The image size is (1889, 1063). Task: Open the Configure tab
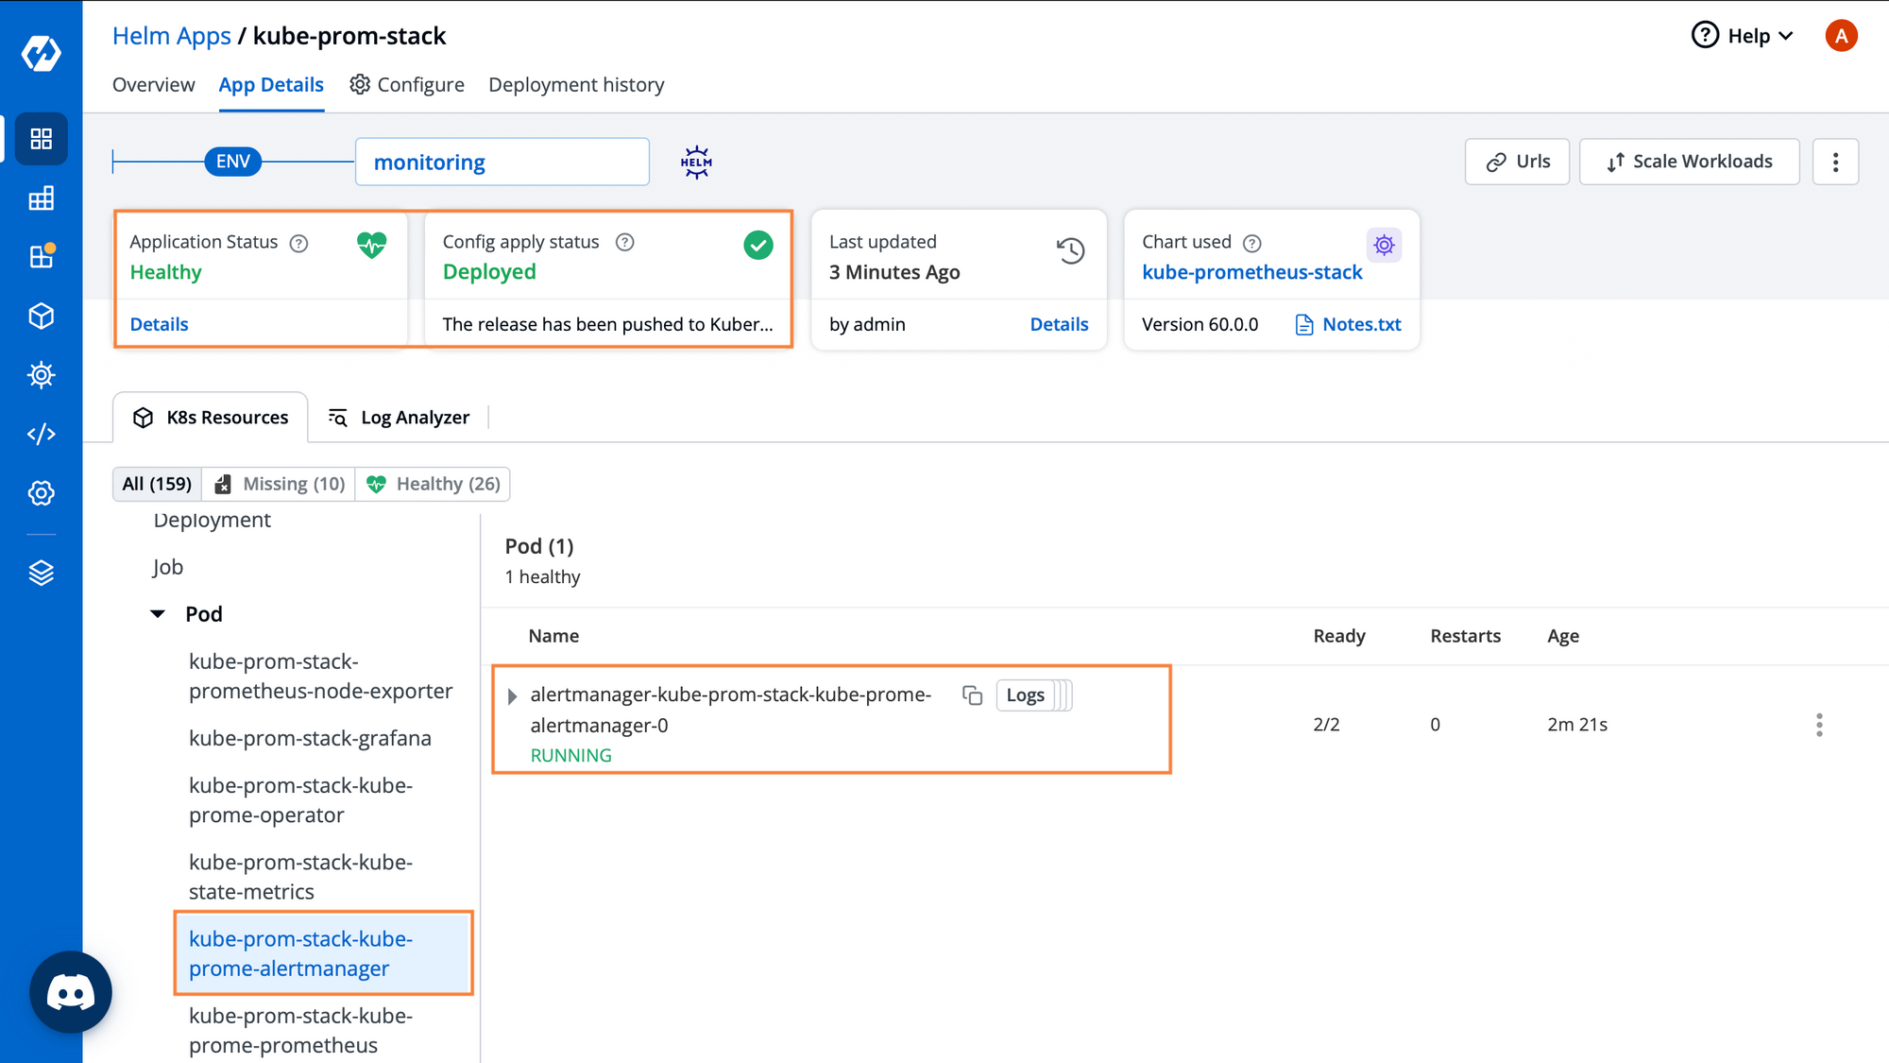(407, 85)
